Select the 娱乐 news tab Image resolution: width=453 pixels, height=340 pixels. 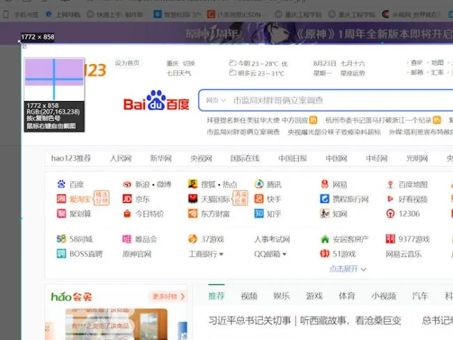click(x=282, y=296)
